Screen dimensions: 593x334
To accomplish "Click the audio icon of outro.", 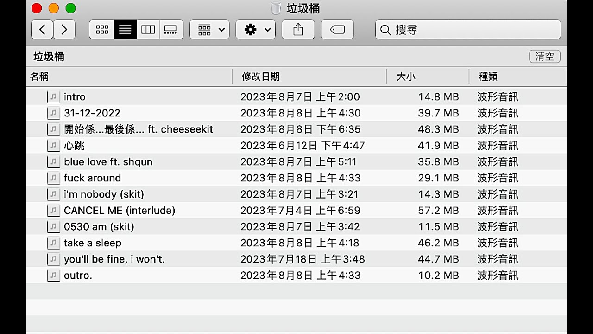I will click(x=54, y=276).
